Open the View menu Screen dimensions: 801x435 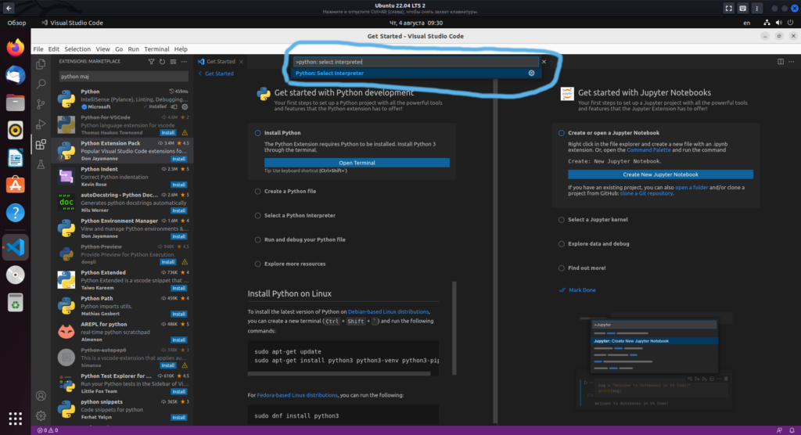click(102, 49)
